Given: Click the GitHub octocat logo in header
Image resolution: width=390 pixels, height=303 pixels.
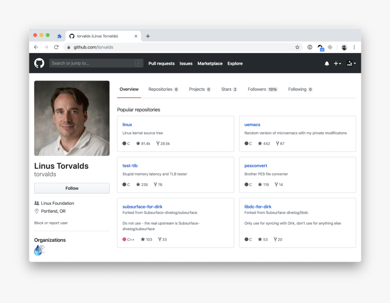Looking at the screenshot, I should 39,63.
